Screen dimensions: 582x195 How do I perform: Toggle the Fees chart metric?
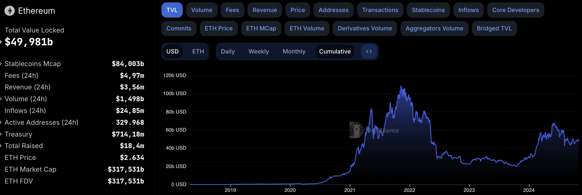click(x=233, y=10)
